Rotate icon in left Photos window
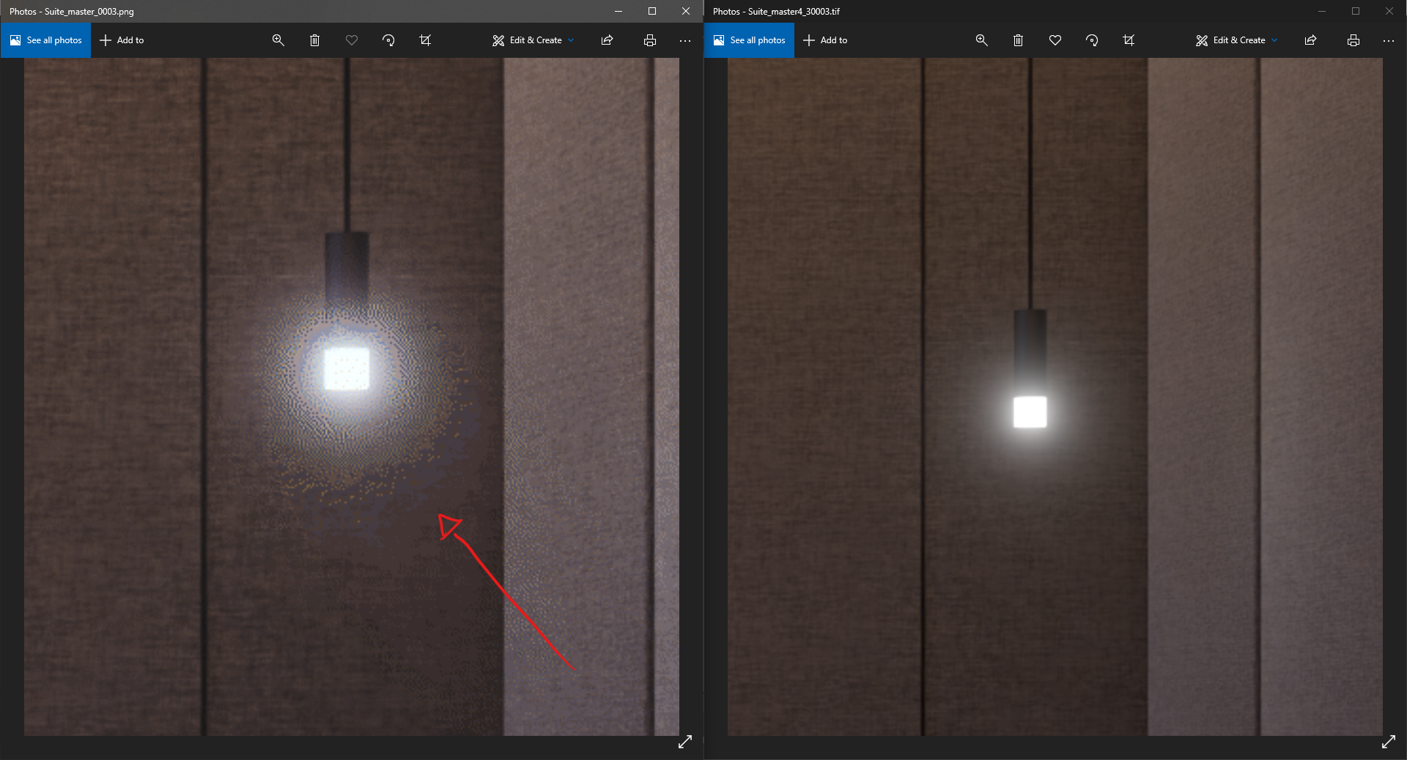 388,40
